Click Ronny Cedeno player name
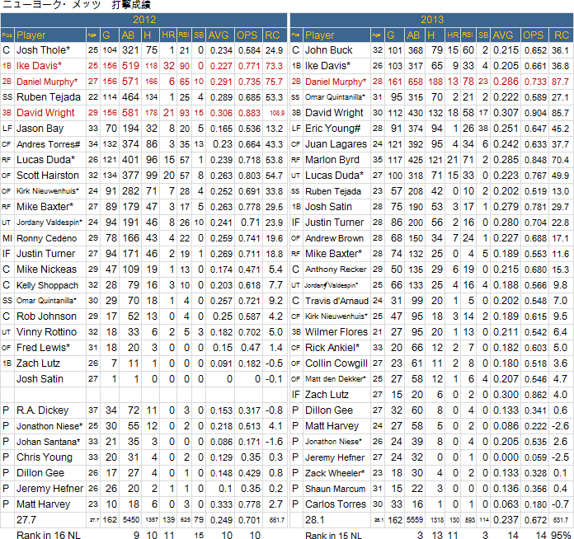 pos(46,238)
